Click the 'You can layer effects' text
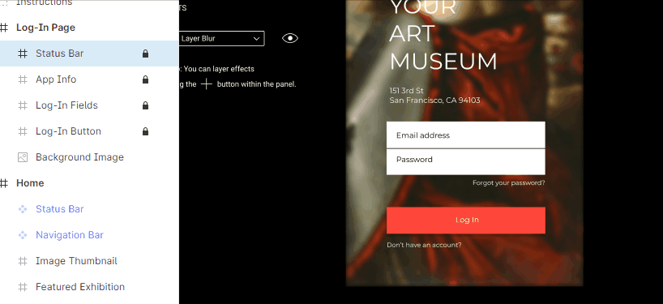This screenshot has width=663, height=304. point(219,69)
